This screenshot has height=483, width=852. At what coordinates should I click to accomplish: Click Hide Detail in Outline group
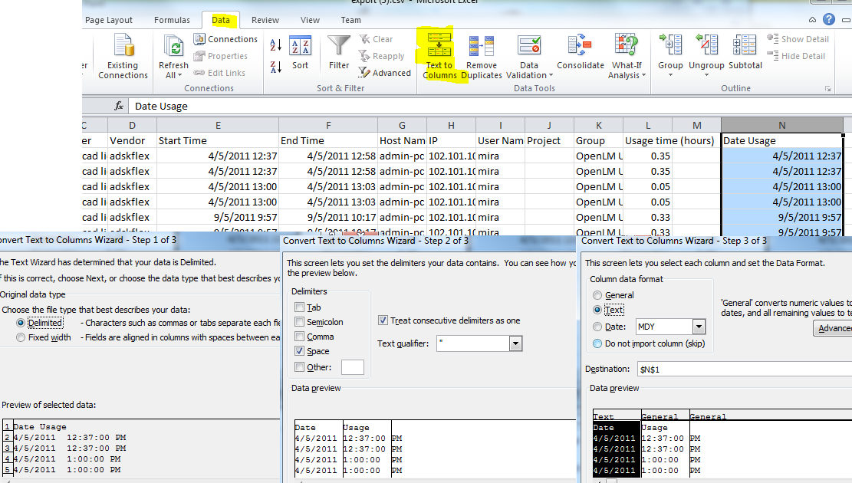pos(797,56)
